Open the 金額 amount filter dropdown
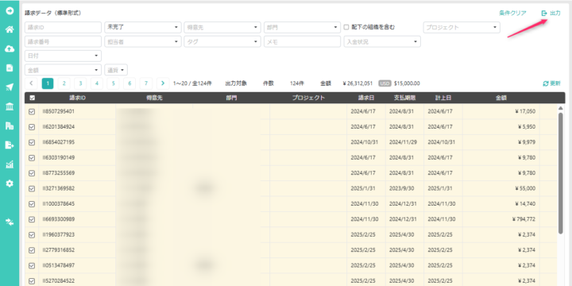572x286 pixels. click(x=63, y=70)
